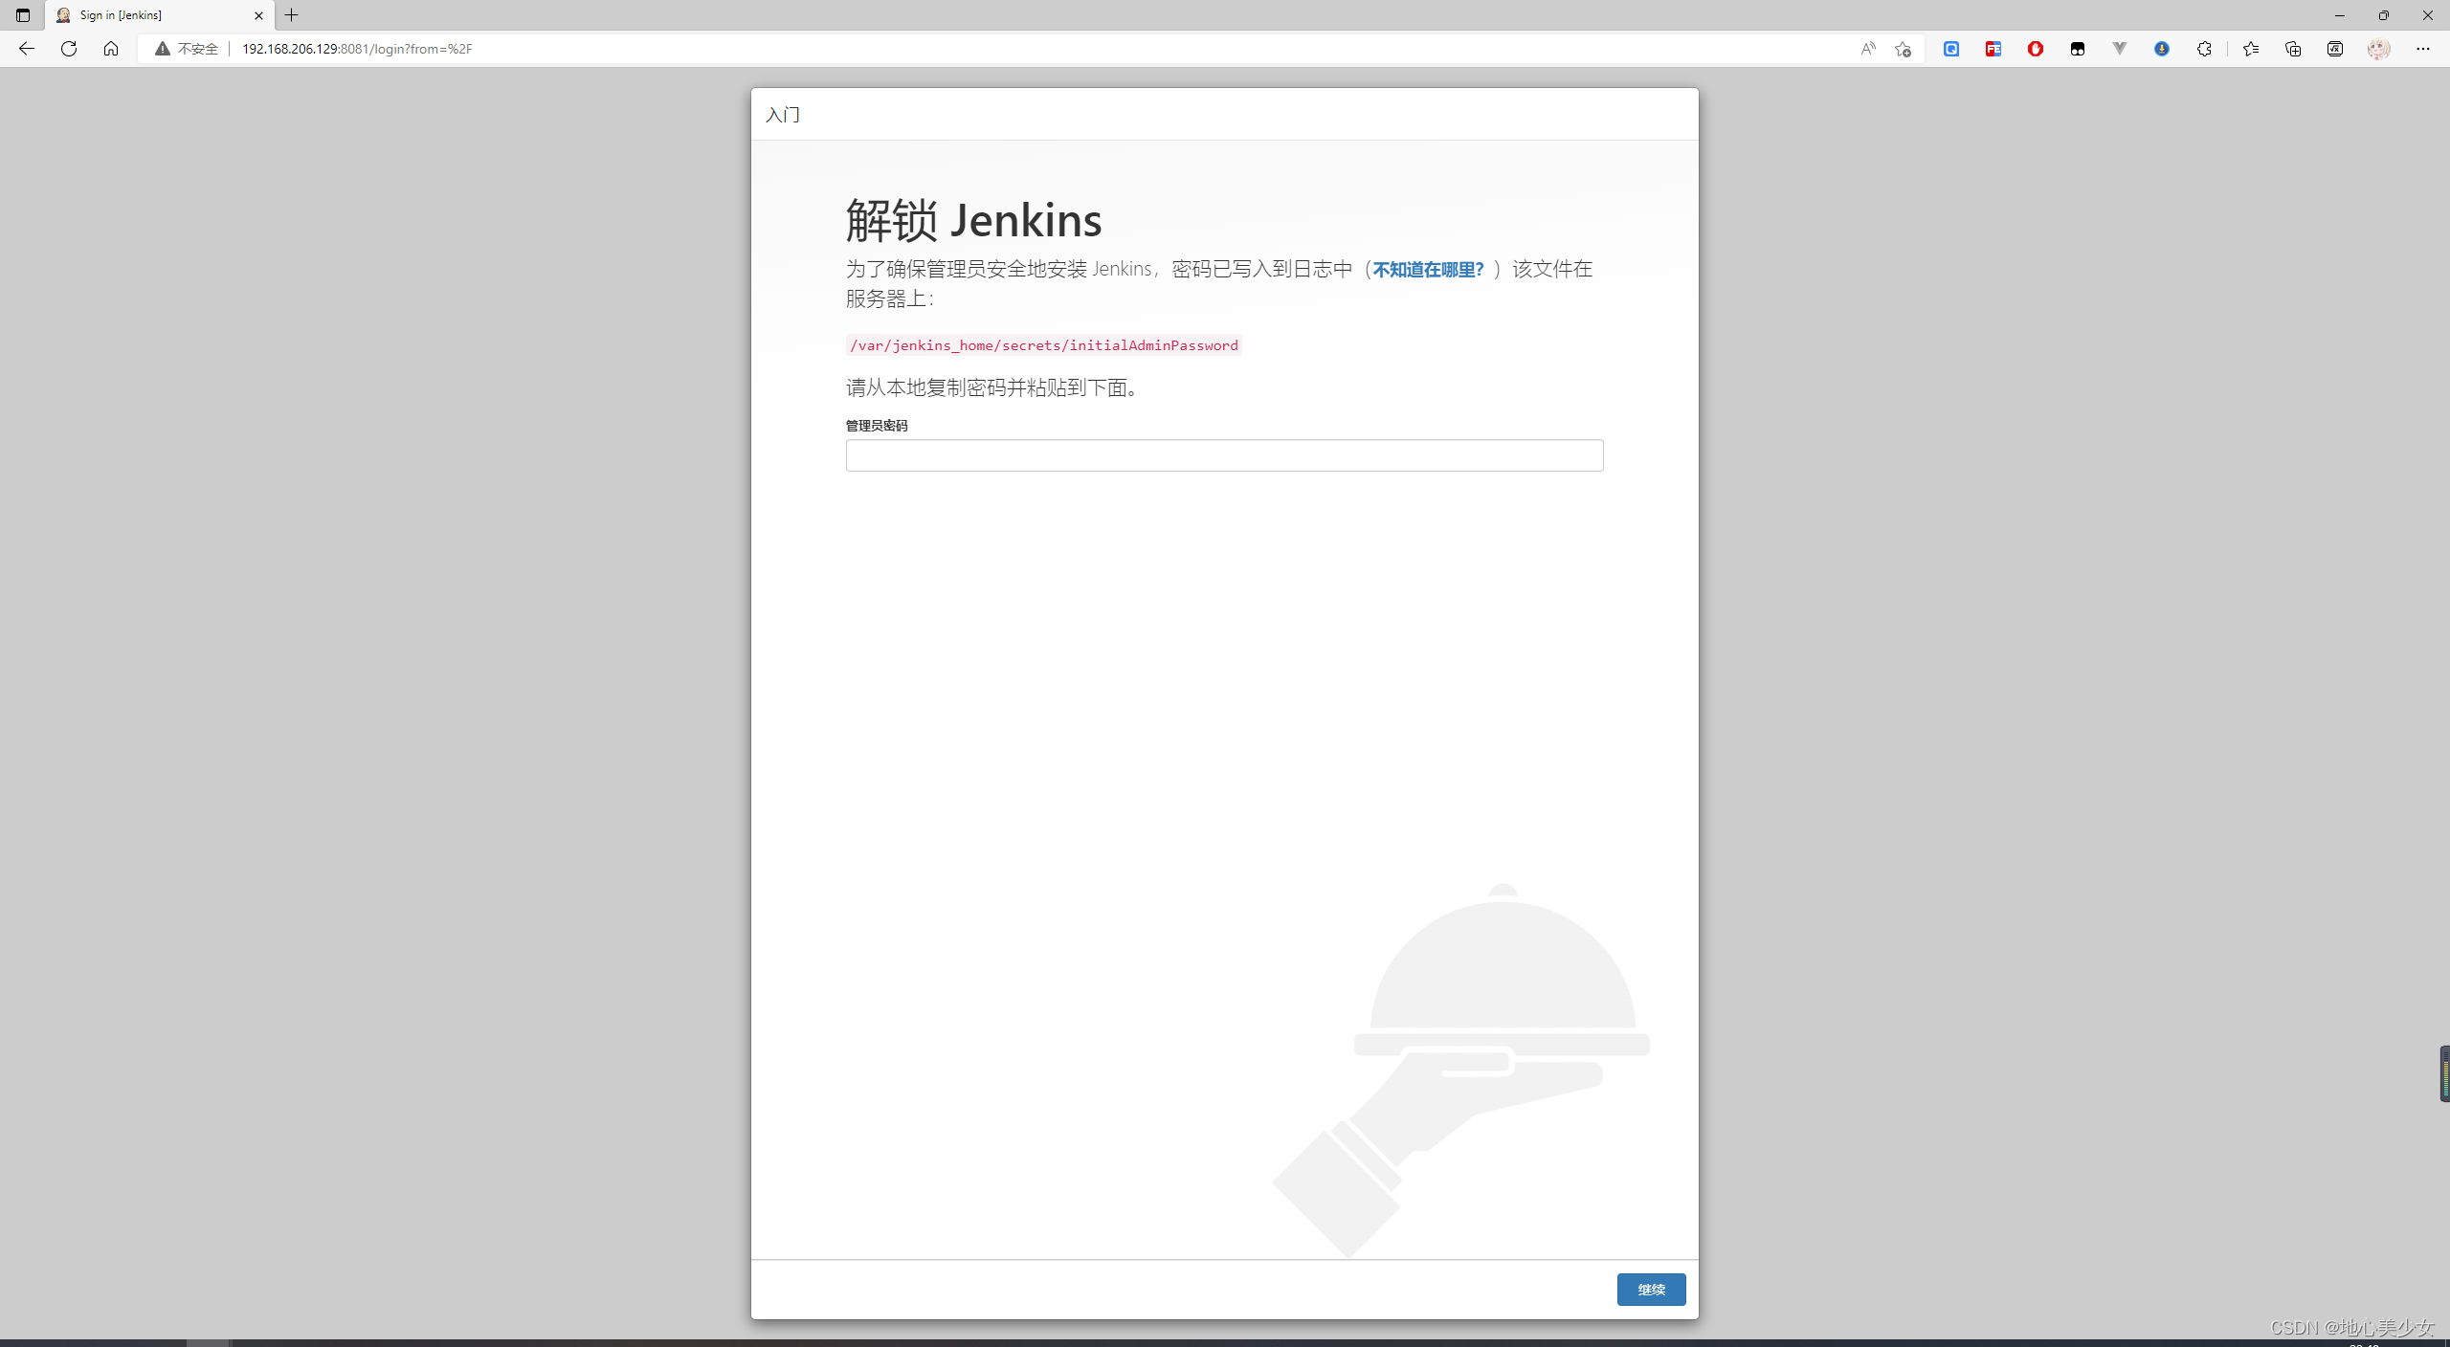Add this page to favorites
This screenshot has height=1347, width=2450.
1903,49
